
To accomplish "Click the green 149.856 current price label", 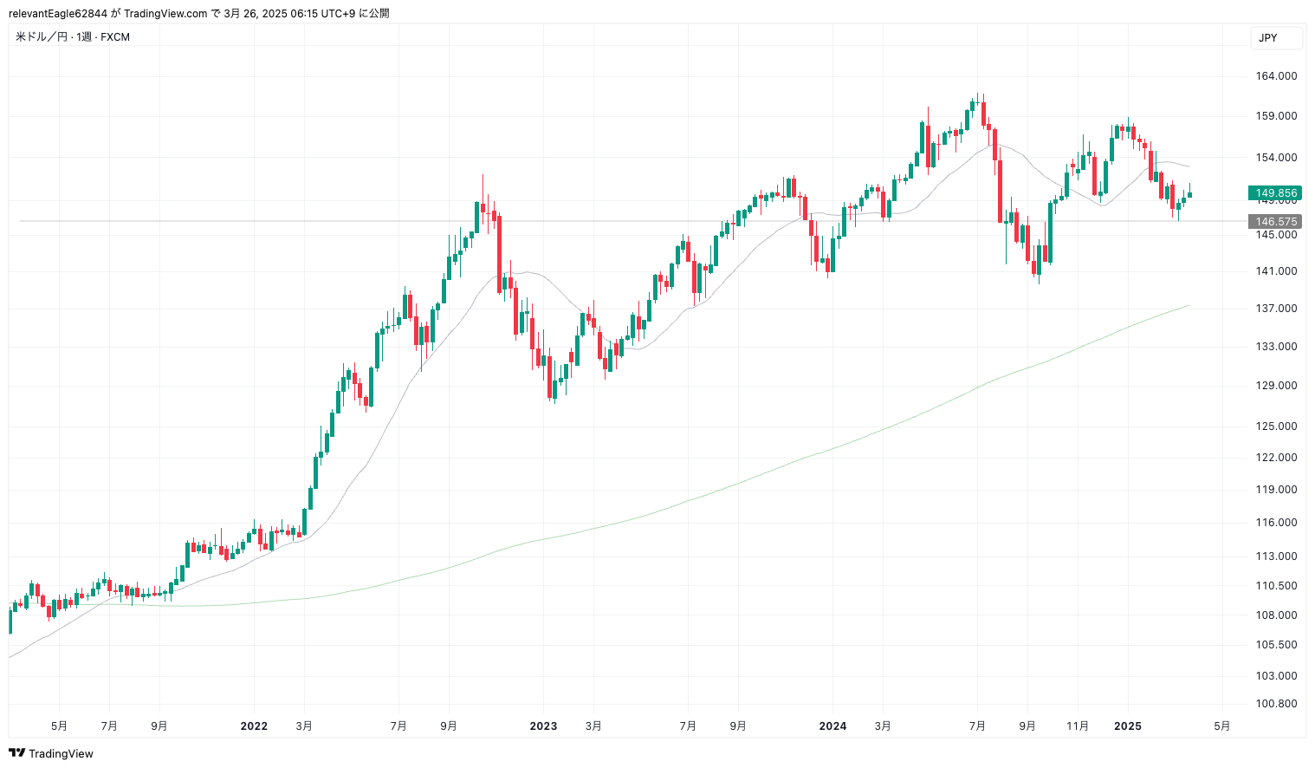I will 1275,193.
